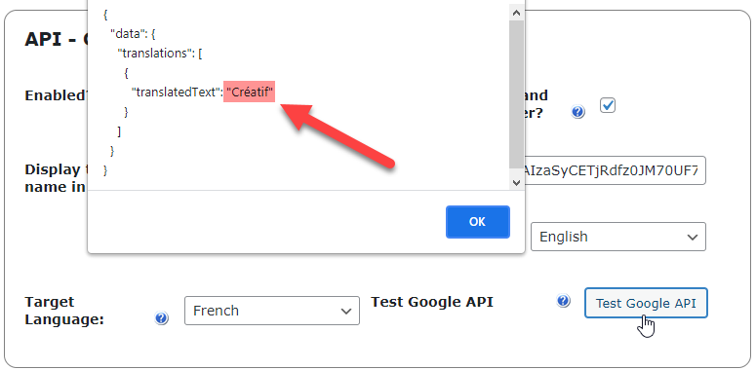Click the "data" key in JSON output
The width and height of the screenshot is (756, 370).
(126, 34)
